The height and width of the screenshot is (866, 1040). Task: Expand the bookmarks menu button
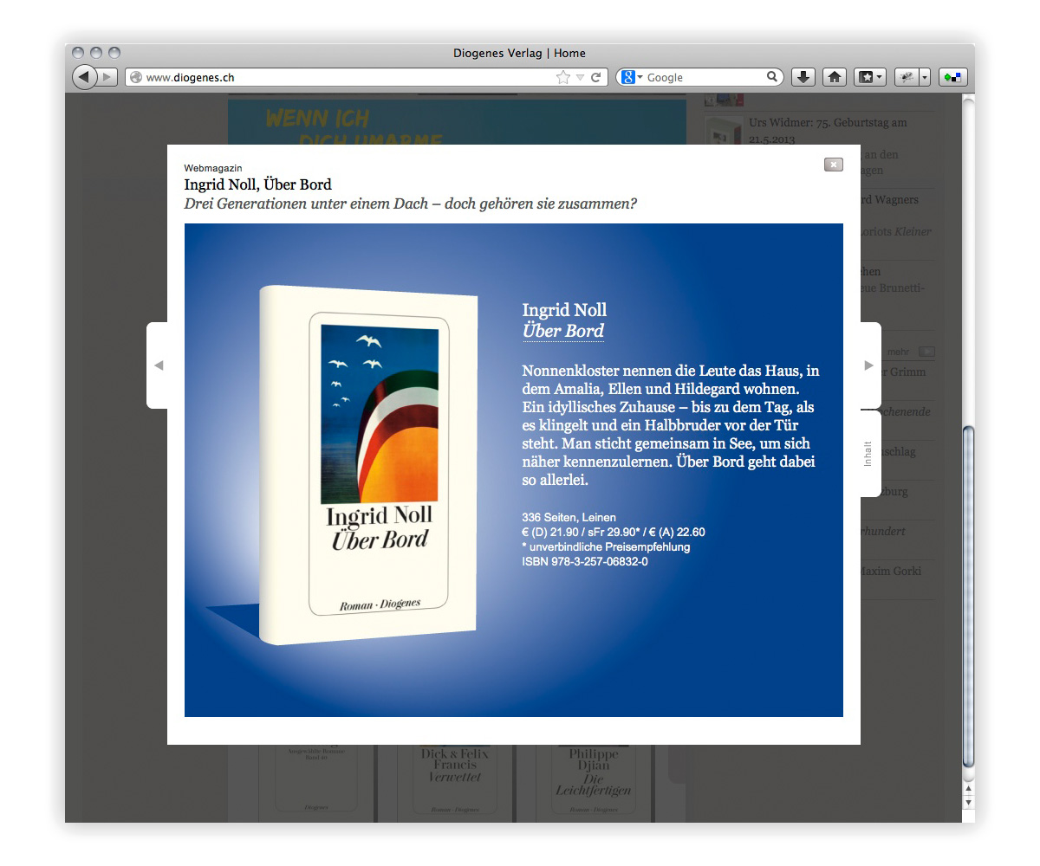(x=869, y=77)
